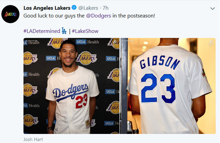Open the #LADetermined hashtag
220x143 pixels.
tap(42, 31)
